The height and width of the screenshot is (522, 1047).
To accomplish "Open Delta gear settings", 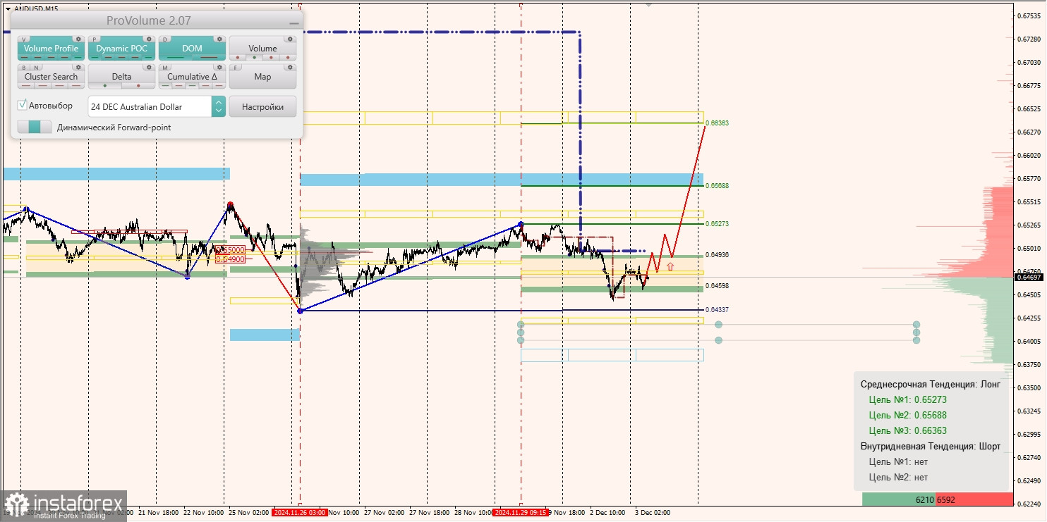I will click(x=149, y=67).
